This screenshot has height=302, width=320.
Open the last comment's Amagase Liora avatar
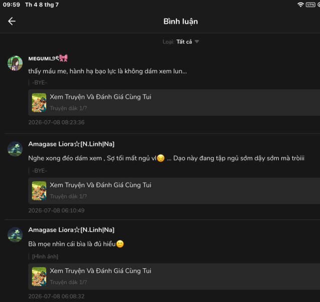coord(15,235)
